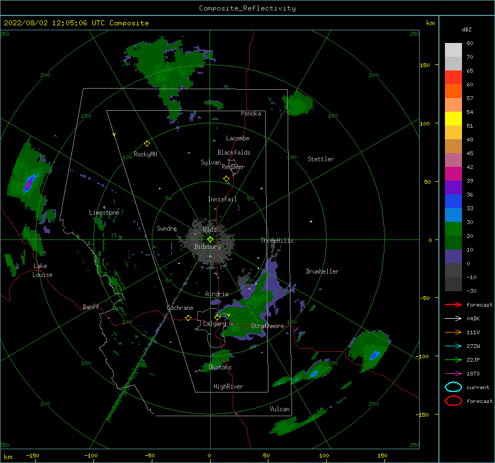The height and width of the screenshot is (463, 495).
Task: Click the yellow diamond marker south of RedDeer
Action: pos(227,179)
